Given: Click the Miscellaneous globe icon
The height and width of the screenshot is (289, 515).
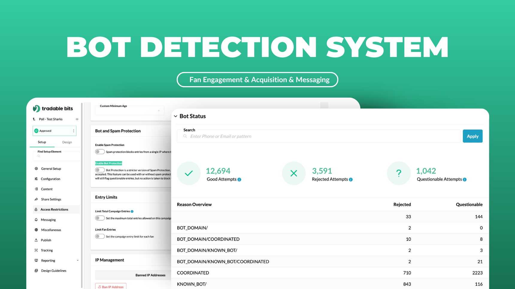Looking at the screenshot, I should (x=36, y=230).
